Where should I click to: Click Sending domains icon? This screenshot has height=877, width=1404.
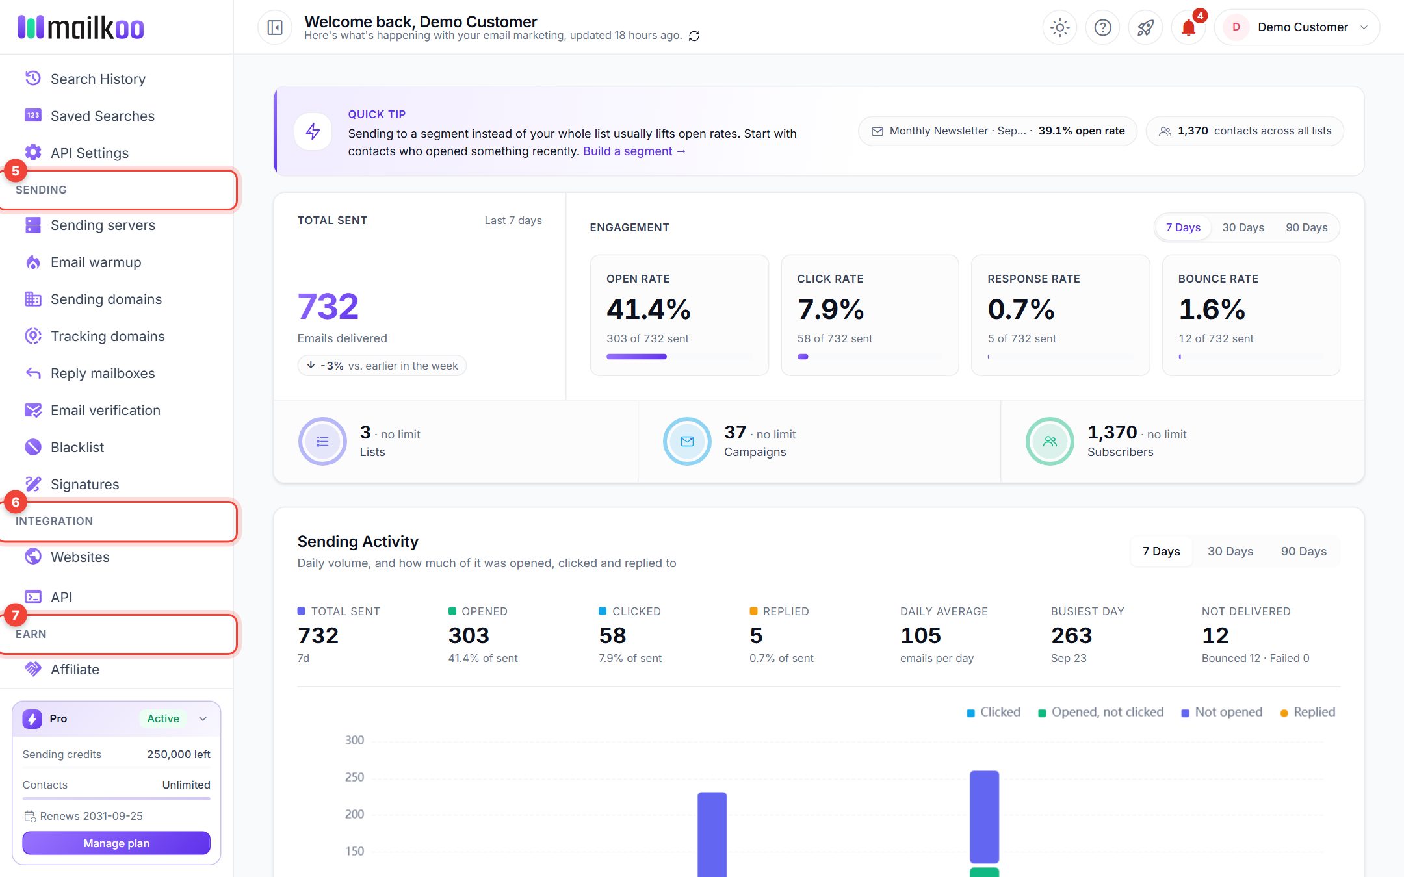[x=33, y=299]
